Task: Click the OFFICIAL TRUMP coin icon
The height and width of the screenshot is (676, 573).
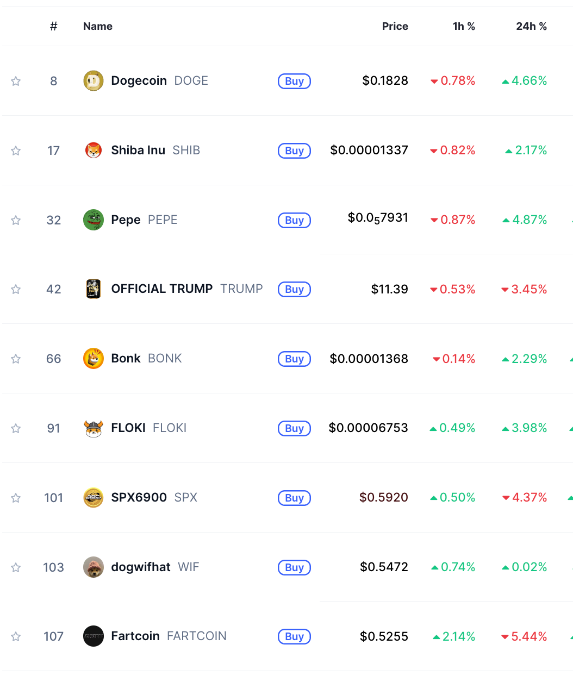Action: (x=93, y=289)
